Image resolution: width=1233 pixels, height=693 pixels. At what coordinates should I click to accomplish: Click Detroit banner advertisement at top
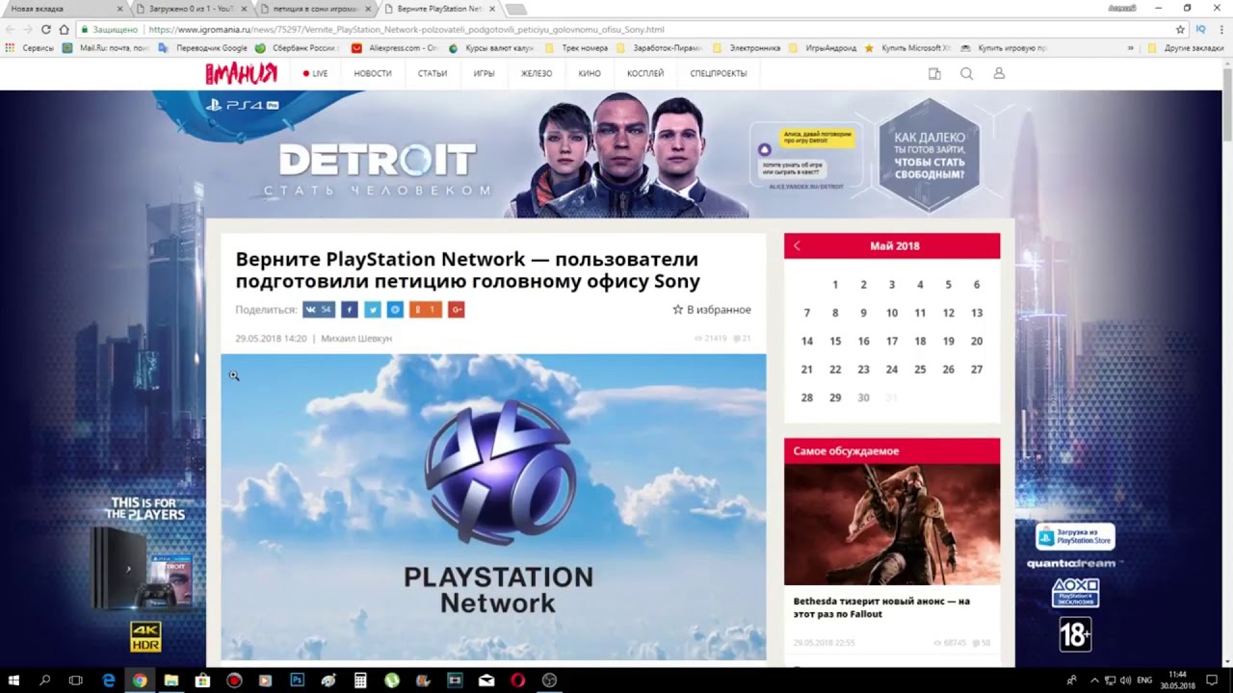point(616,154)
